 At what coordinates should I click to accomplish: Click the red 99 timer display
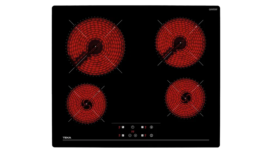[x=133, y=132]
